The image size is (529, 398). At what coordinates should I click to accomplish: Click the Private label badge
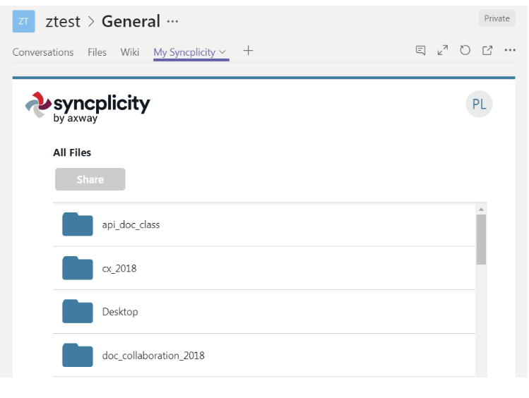point(497,18)
